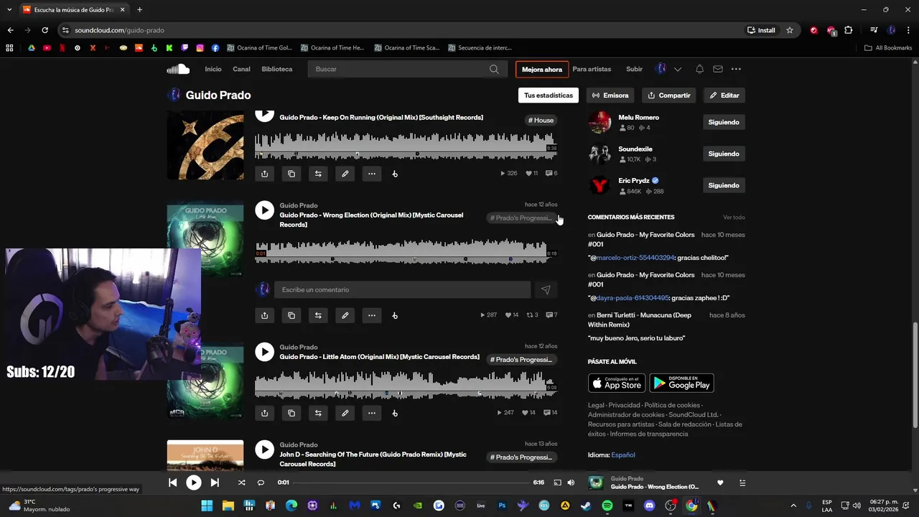The width and height of the screenshot is (919, 517).
Task: Seek in the Wrong Election waveform
Action: pos(406,252)
